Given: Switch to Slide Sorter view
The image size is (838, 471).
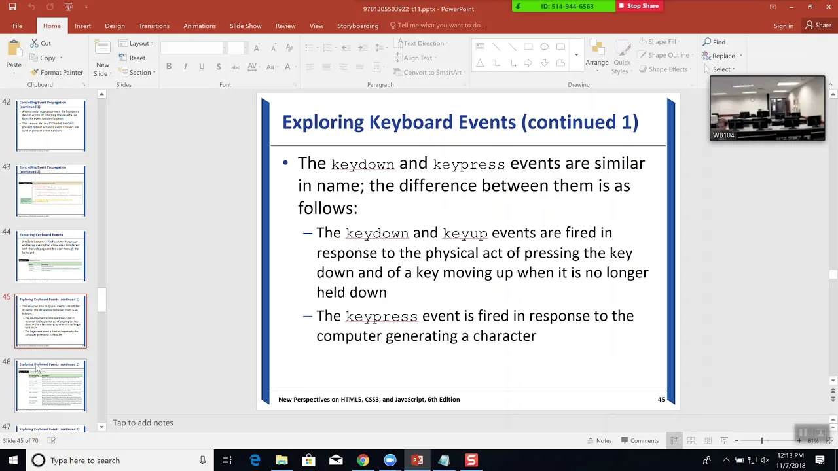Looking at the screenshot, I should pos(691,440).
